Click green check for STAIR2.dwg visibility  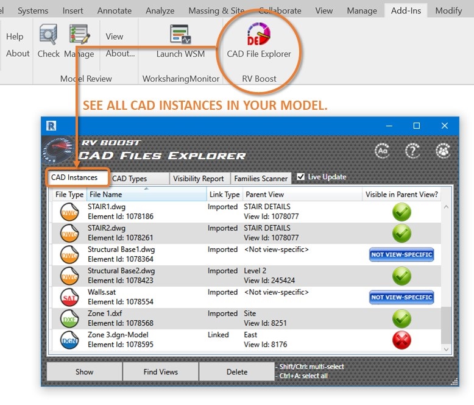[401, 233]
